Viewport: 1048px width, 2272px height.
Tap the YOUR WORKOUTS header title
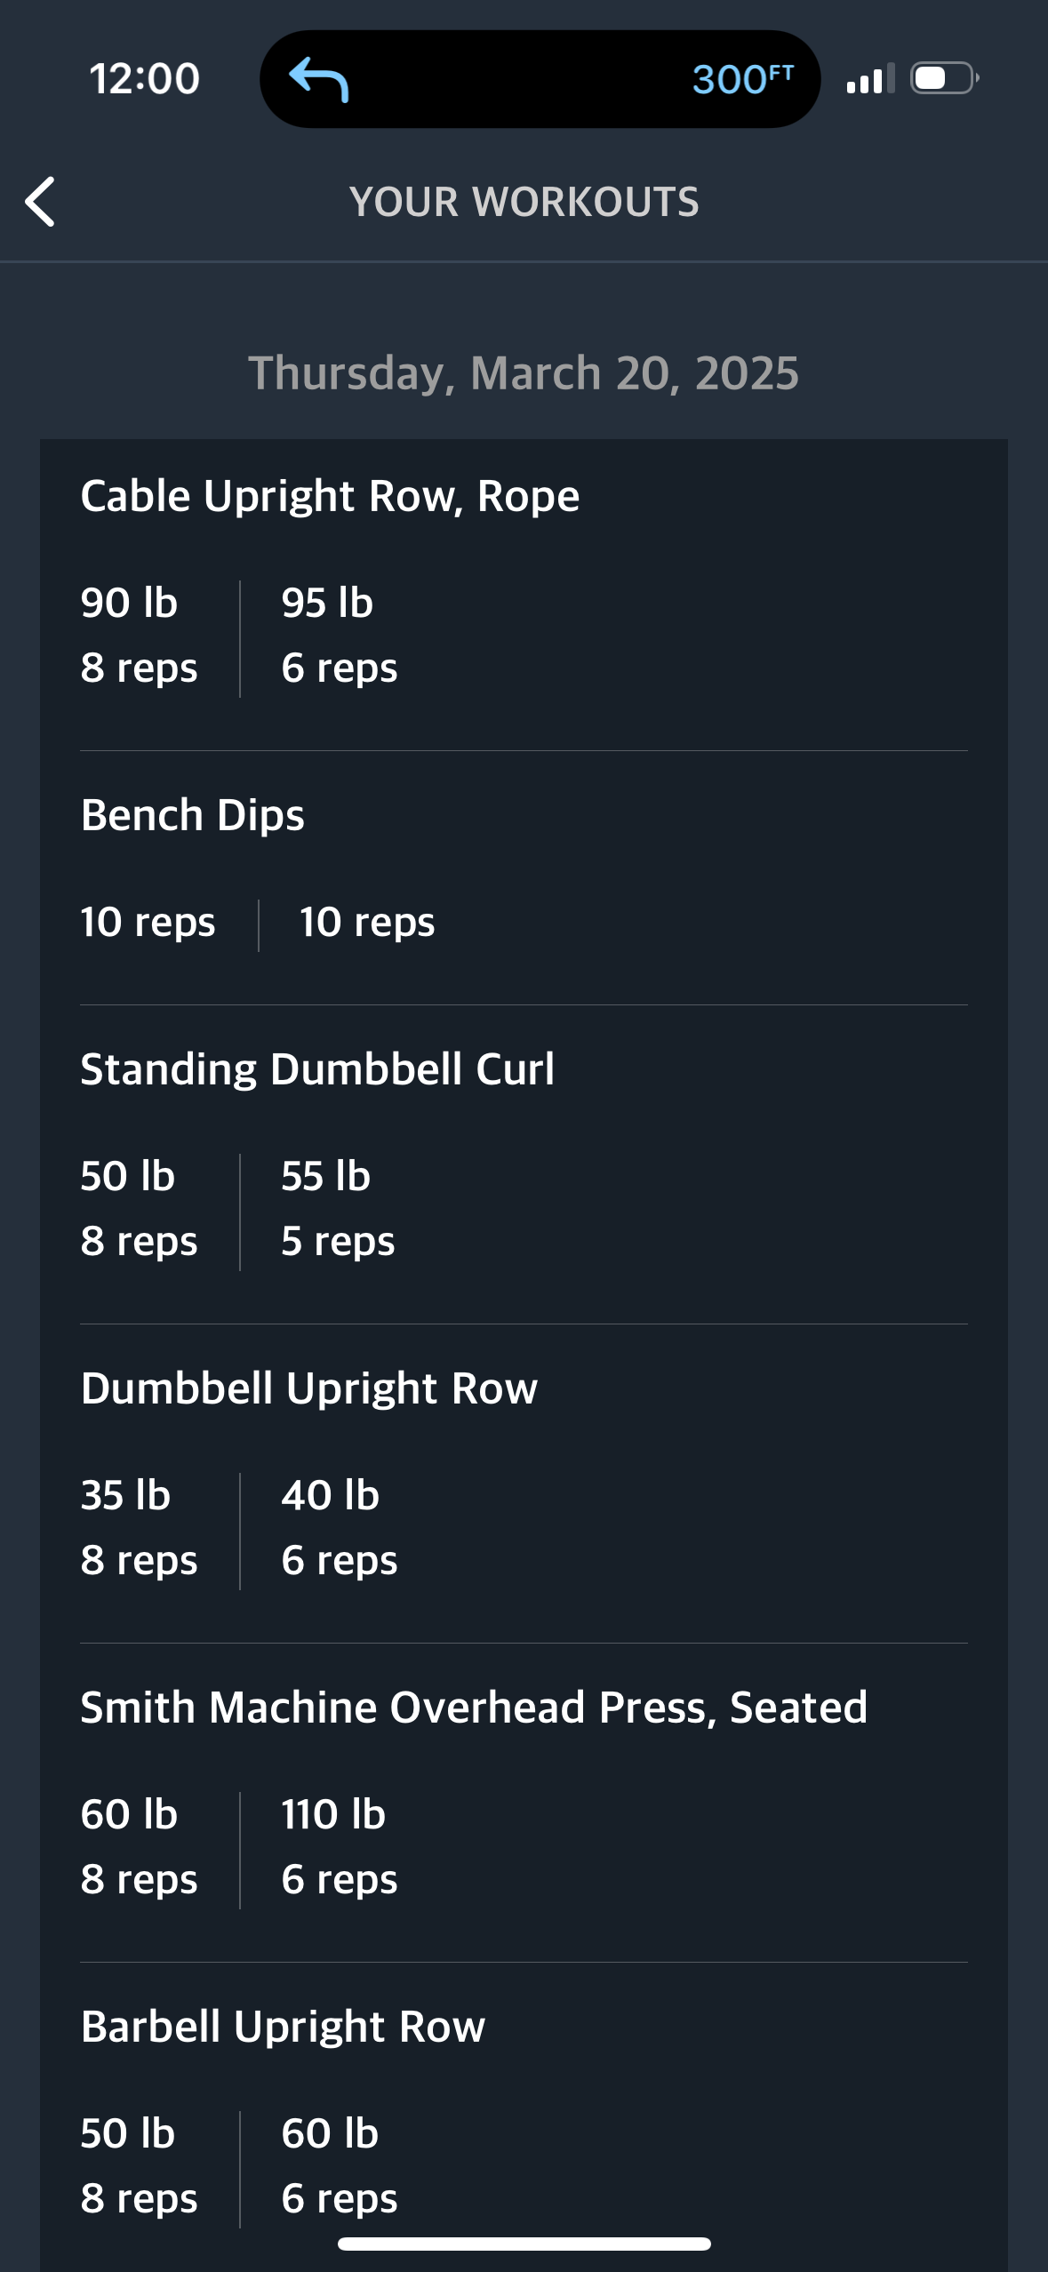[524, 202]
